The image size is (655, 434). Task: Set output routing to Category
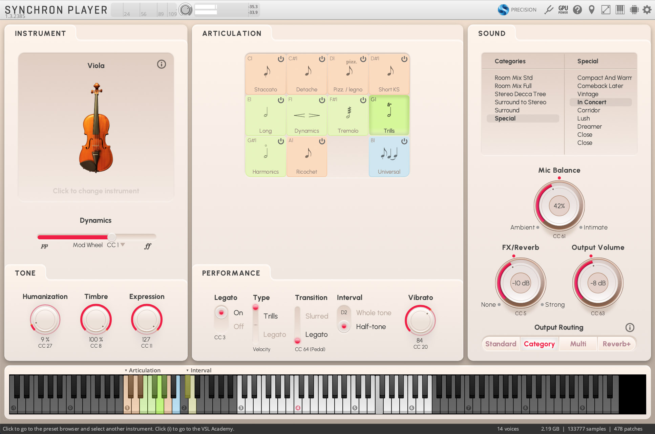(539, 344)
